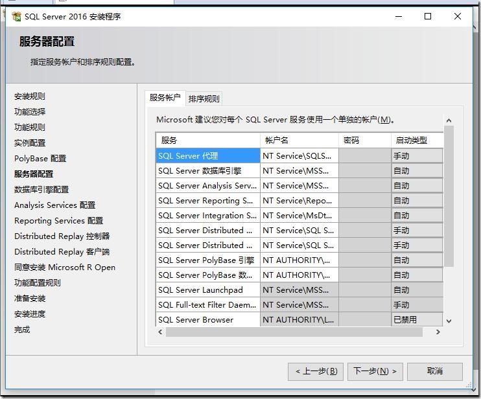This screenshot has height=399, width=481.
Task: Click 服务器配置 step in sidebar
Action: [x=34, y=174]
